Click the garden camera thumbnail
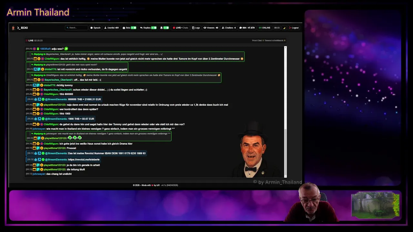Screen dimensions: 413x232 click(x=375, y=205)
